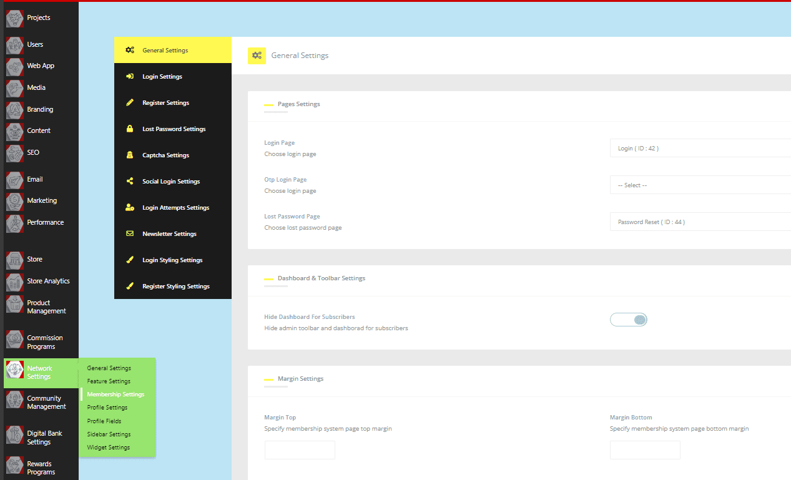Image resolution: width=791 pixels, height=480 pixels.
Task: Select the Login Settings arrow icon
Action: pos(130,77)
